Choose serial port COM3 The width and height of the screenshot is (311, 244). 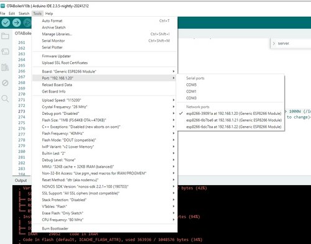point(230,98)
